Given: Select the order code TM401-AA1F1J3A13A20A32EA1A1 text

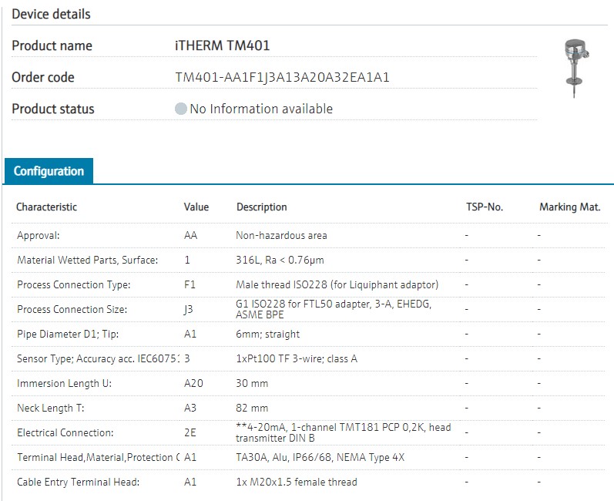Looking at the screenshot, I should point(277,78).
